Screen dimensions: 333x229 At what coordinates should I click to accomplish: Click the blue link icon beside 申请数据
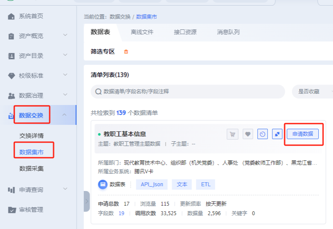277,134
